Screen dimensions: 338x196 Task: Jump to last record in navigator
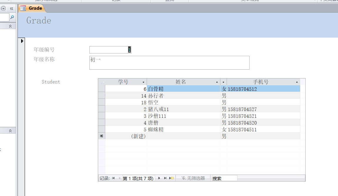[x=165, y=178]
